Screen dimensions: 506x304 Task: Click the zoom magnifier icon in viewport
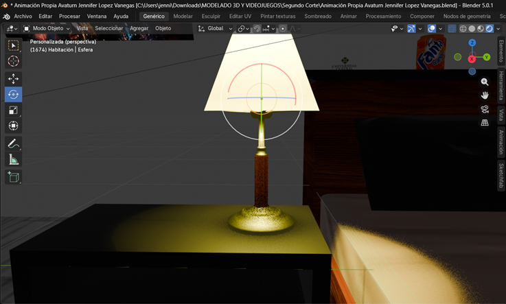485,82
